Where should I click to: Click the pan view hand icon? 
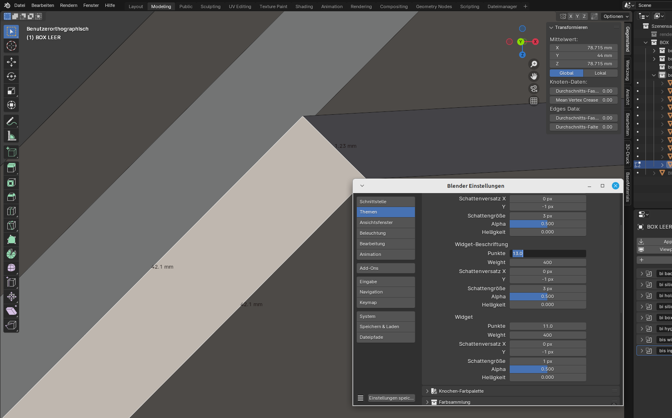tap(534, 76)
